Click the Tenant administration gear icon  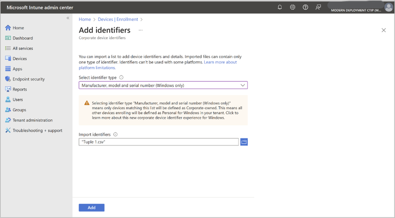click(x=8, y=120)
